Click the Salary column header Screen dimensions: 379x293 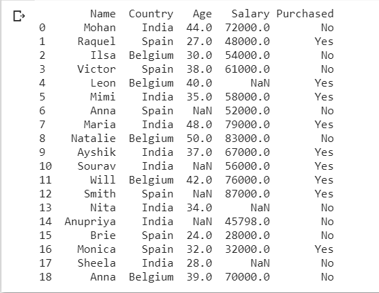251,14
